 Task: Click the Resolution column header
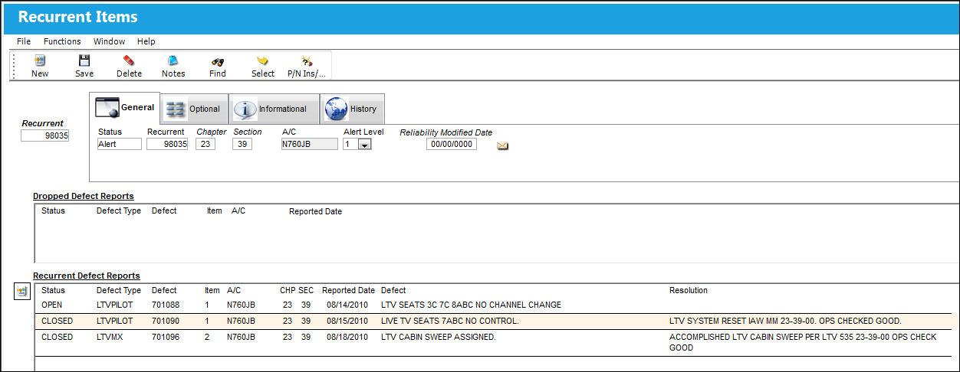pos(689,290)
